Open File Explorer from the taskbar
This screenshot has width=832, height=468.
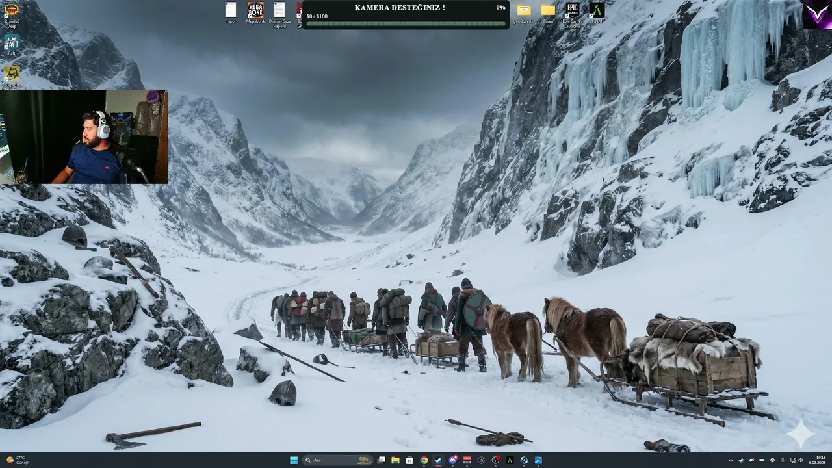tap(395, 460)
